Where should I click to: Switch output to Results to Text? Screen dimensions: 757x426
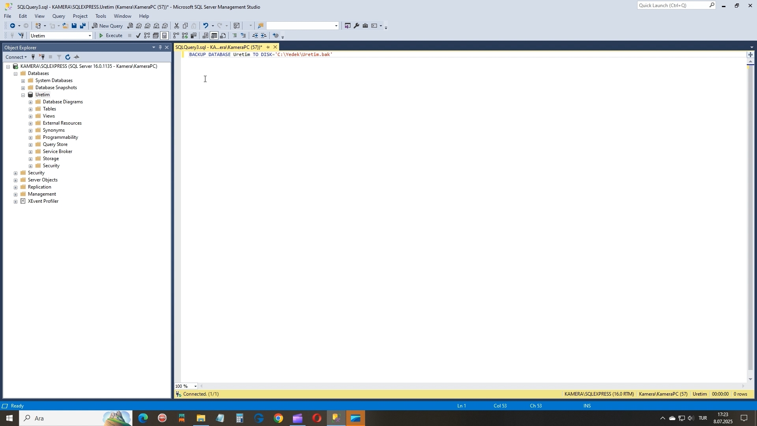[205, 36]
